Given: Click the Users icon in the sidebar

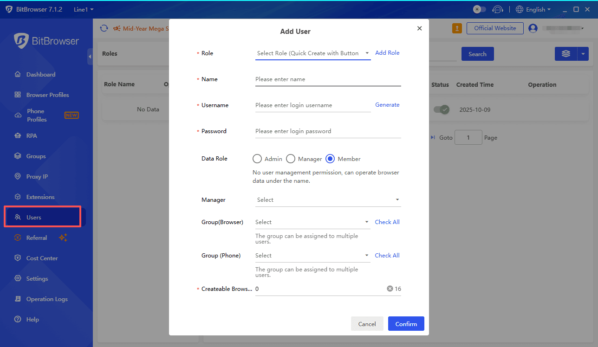Looking at the screenshot, I should tap(18, 217).
